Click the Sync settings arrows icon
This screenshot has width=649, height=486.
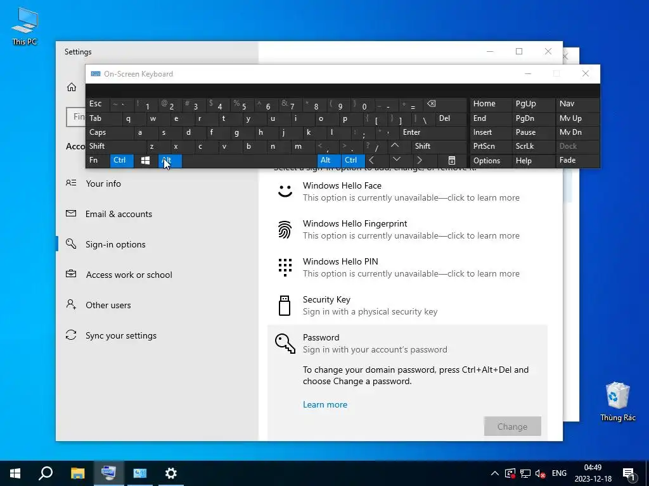point(71,335)
